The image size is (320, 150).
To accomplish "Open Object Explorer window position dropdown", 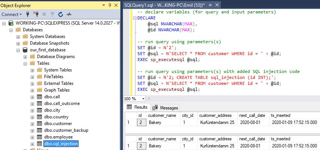I will (x=104, y=5).
